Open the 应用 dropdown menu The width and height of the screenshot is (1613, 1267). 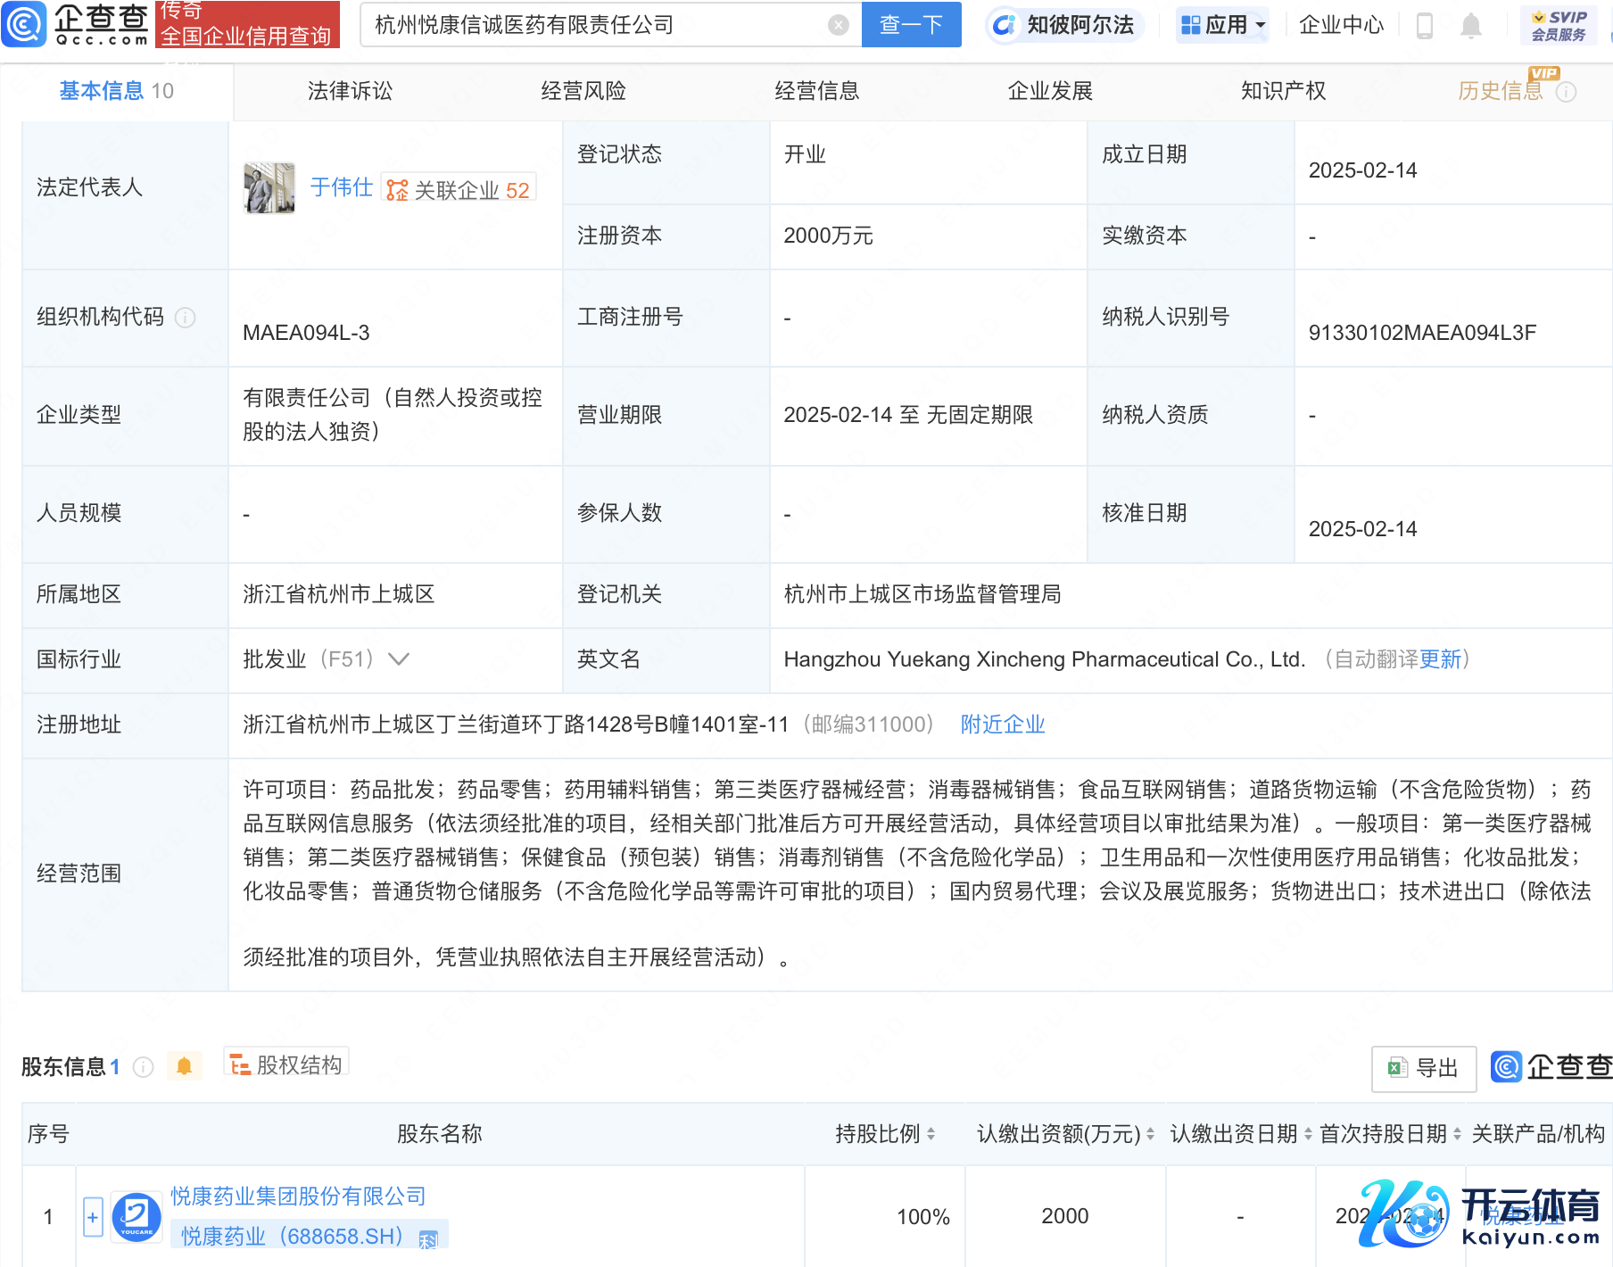point(1223,25)
